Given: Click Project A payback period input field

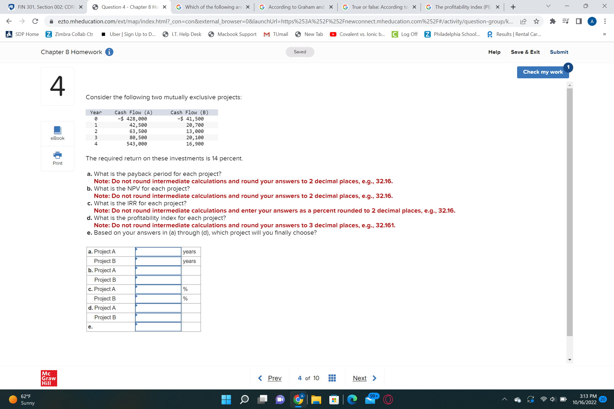Looking at the screenshot, I should click(x=158, y=252).
